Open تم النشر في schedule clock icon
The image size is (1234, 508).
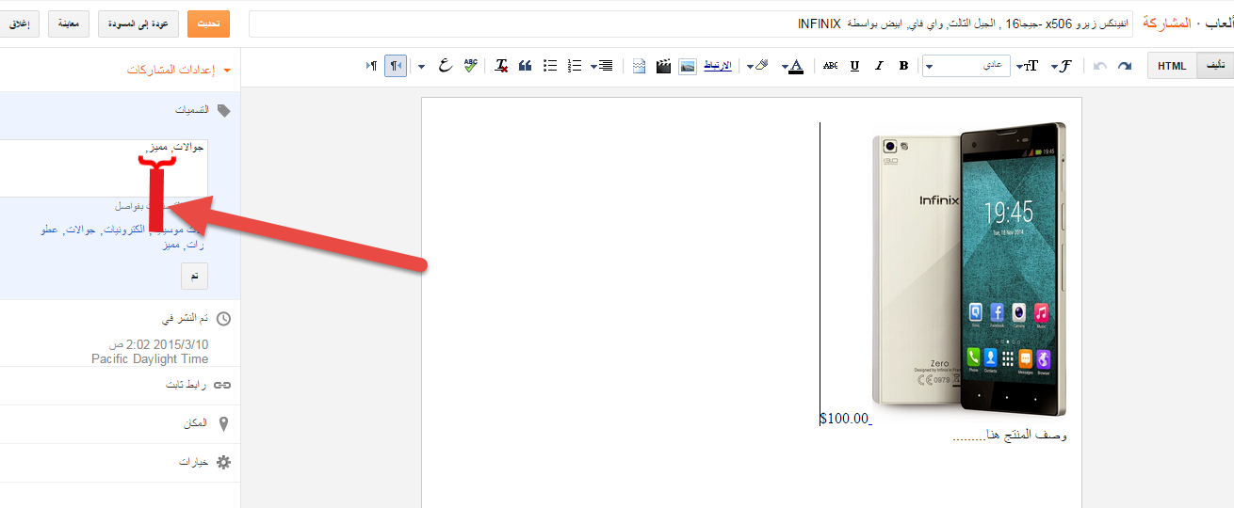(223, 318)
